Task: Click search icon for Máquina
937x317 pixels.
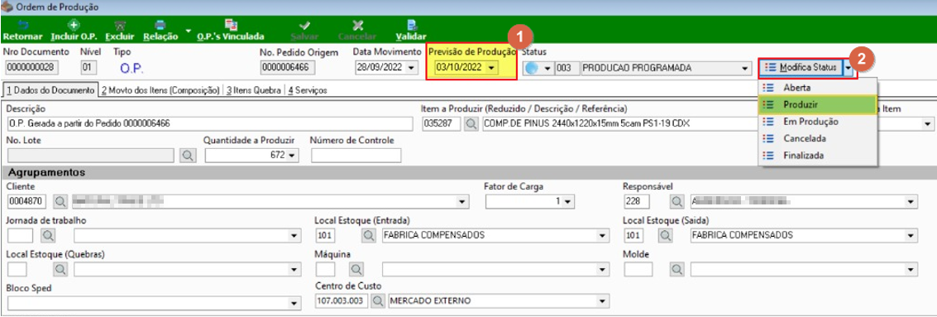Action: [356, 269]
